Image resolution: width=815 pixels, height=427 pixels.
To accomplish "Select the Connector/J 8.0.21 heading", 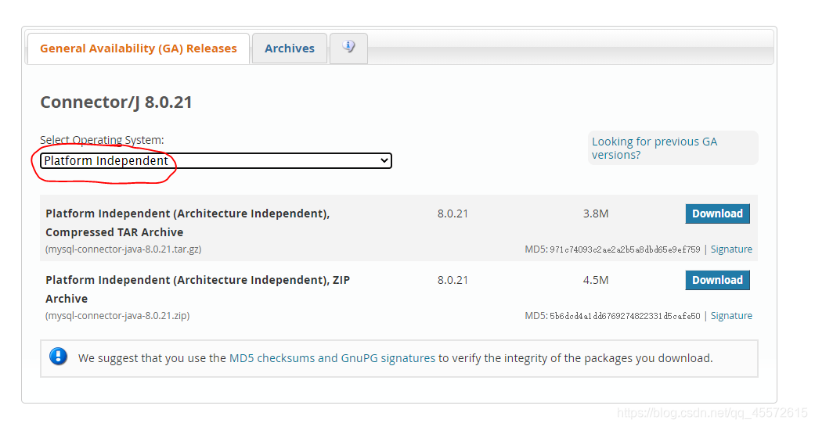I will [117, 102].
